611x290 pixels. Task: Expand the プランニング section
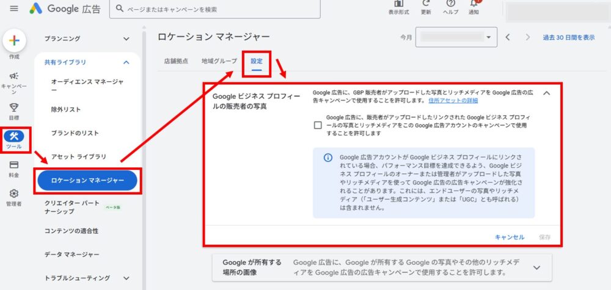click(x=126, y=39)
